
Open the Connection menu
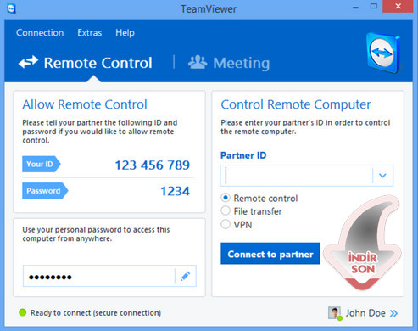coord(40,32)
